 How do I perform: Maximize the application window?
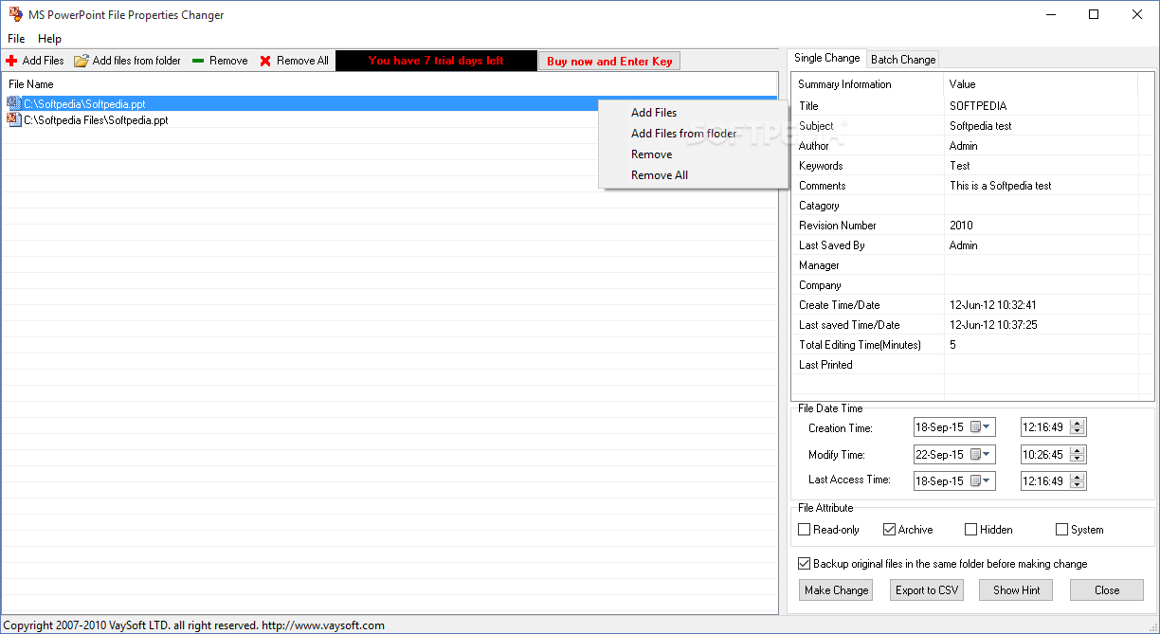1094,14
